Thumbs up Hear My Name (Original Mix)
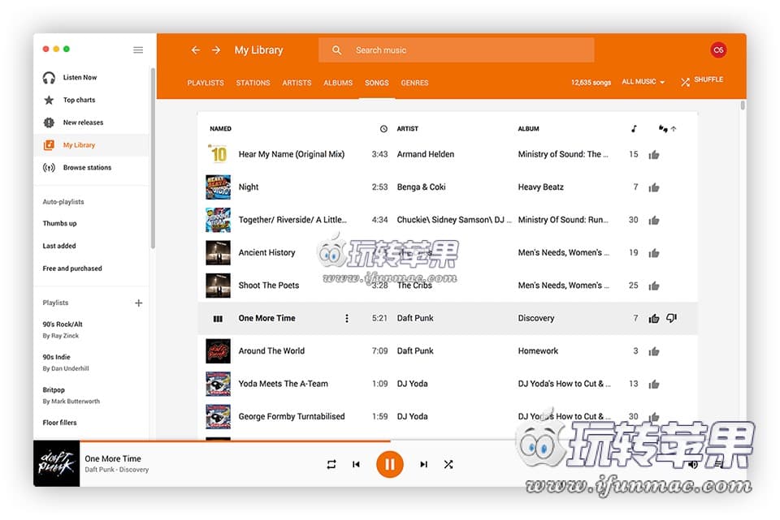The width and height of the screenshot is (780, 520). tap(653, 155)
